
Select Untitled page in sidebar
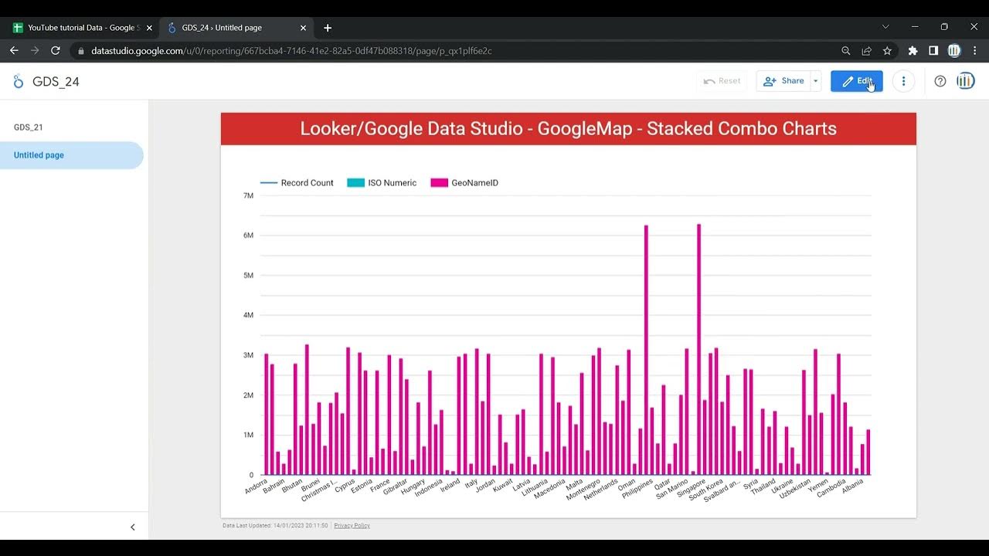point(71,155)
